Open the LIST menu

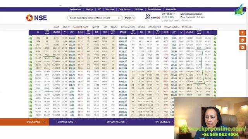click(105, 27)
